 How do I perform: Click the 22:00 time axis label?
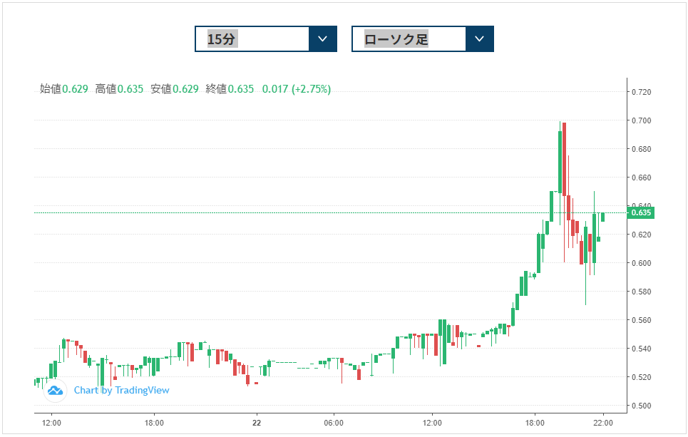(603, 423)
